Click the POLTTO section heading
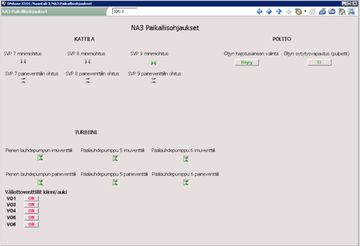The height and width of the screenshot is (246, 360). click(282, 39)
